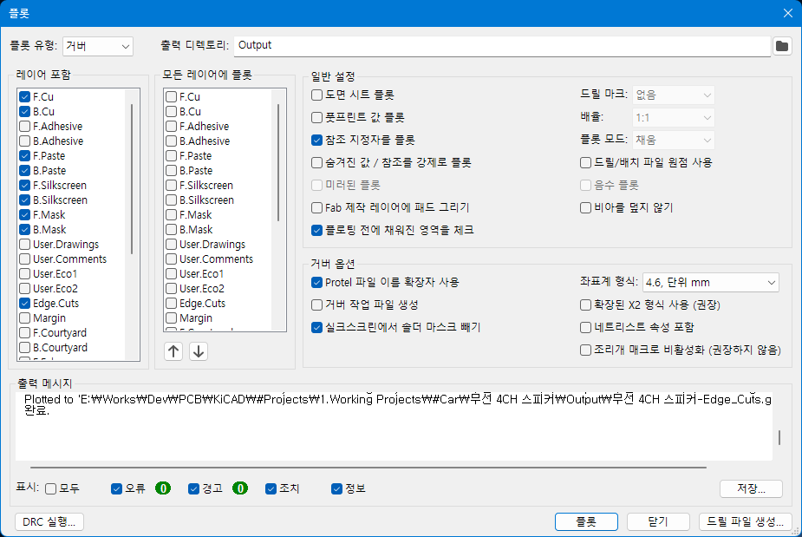Open output directory folder browser icon
The height and width of the screenshot is (537, 802).
(x=781, y=46)
